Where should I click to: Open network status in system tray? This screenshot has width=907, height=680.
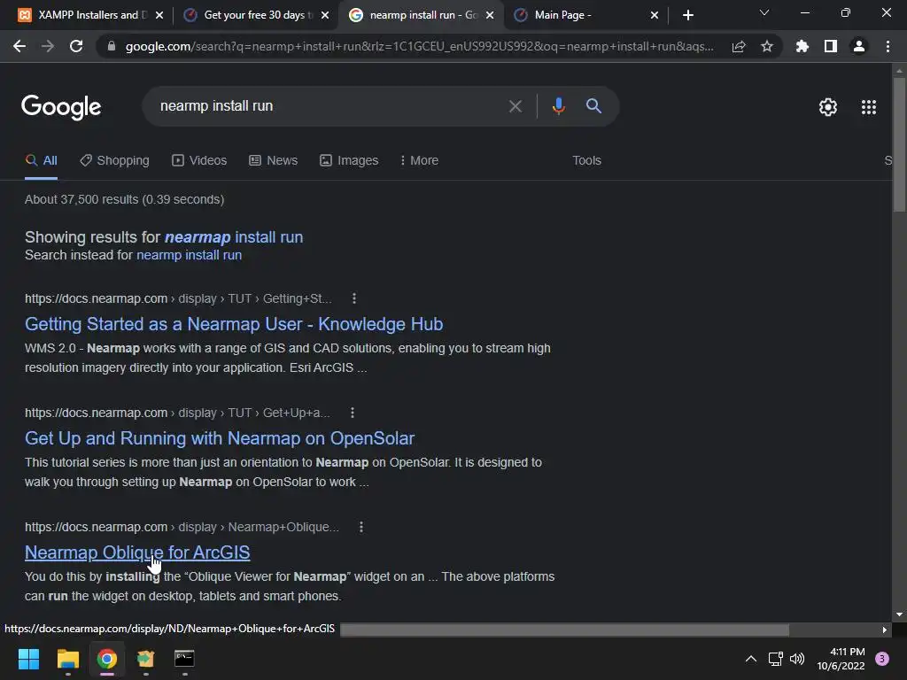click(775, 659)
